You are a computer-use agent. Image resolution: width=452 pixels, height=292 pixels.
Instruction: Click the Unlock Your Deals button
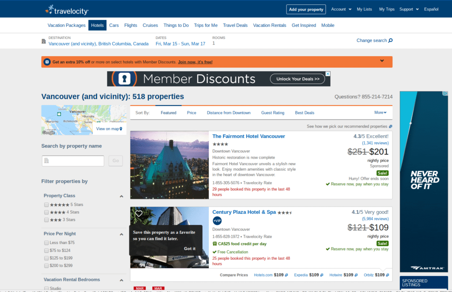click(x=298, y=79)
